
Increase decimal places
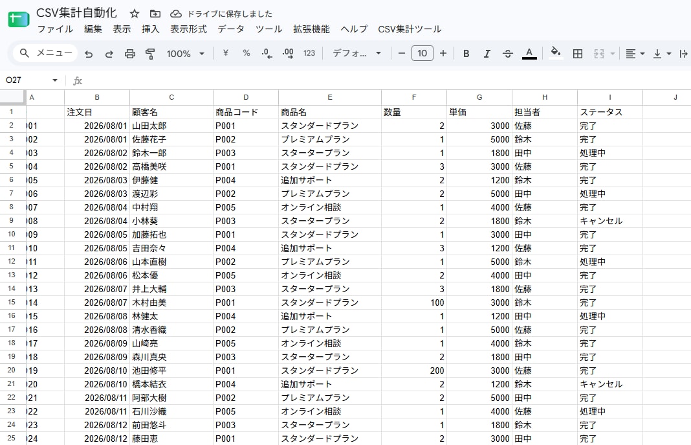[x=288, y=54]
